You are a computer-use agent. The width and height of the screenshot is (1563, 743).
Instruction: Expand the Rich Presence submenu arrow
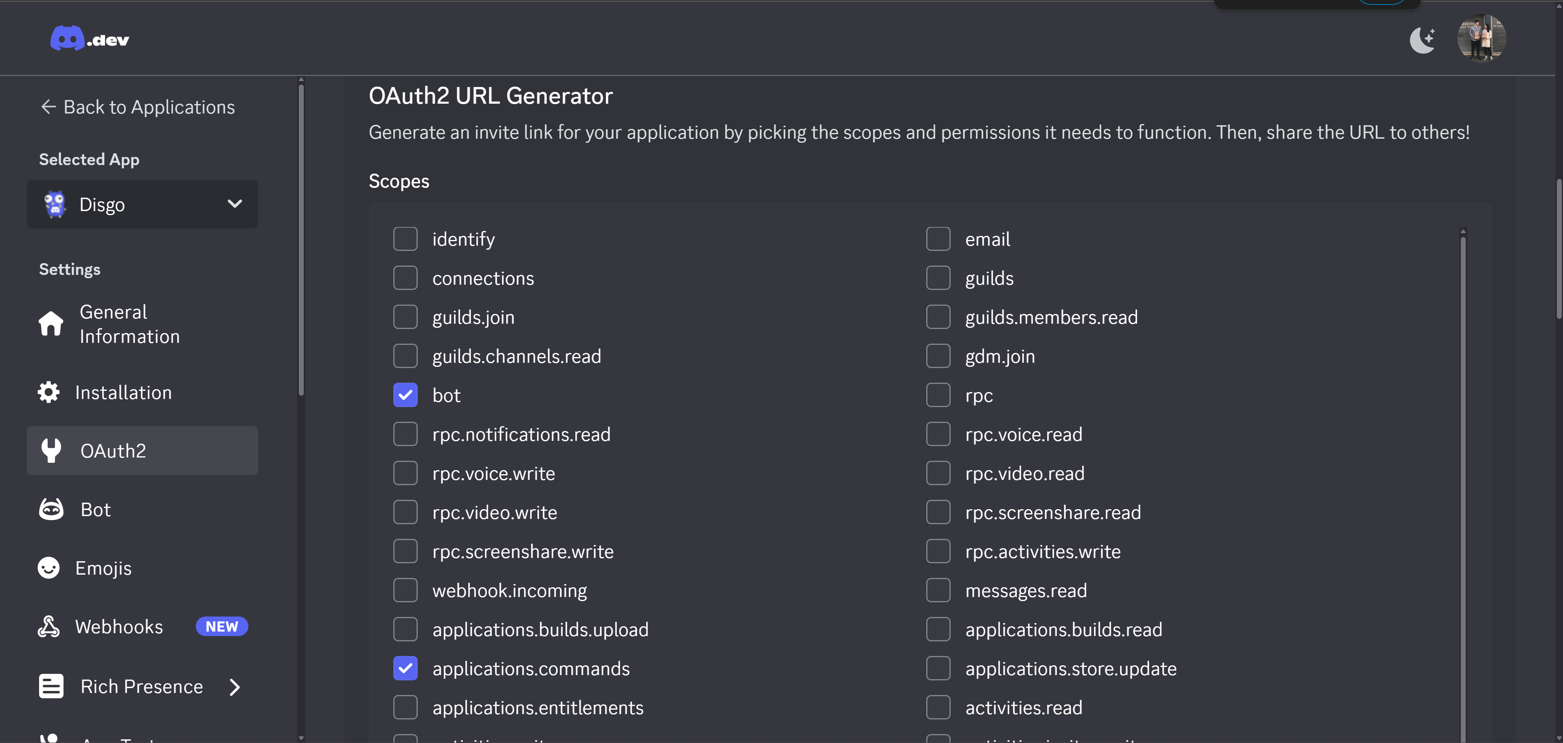pos(235,686)
